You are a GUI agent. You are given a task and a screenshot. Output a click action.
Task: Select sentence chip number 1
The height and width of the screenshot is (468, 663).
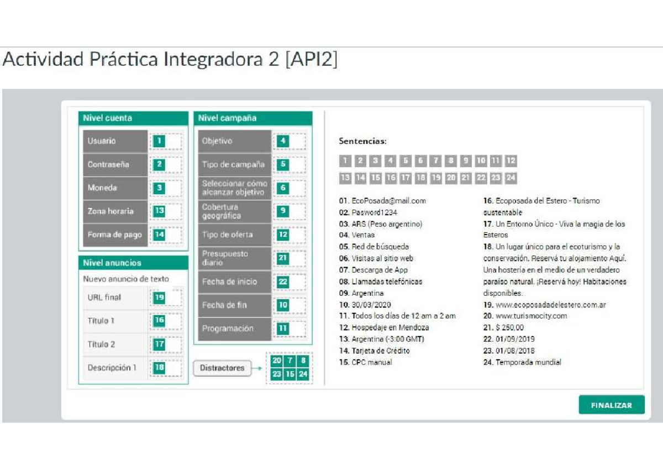pos(345,161)
